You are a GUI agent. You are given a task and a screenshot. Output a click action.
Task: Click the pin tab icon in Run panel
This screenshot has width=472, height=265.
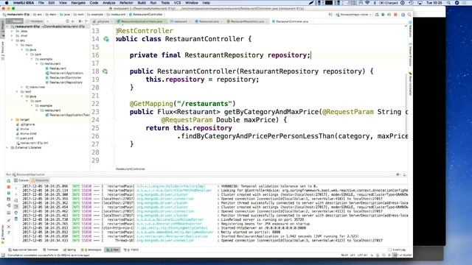tap(8, 220)
